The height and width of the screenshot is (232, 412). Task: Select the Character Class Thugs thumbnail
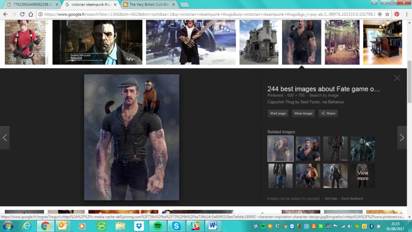(x=97, y=42)
